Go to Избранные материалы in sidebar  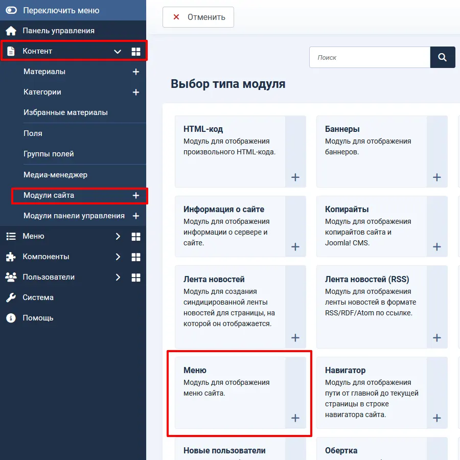[x=65, y=112]
